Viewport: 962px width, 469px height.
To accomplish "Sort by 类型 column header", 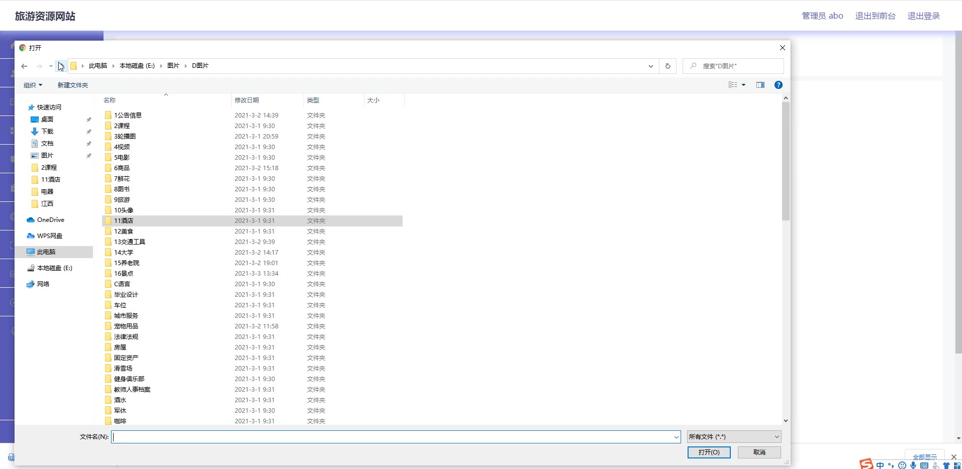I will (313, 100).
